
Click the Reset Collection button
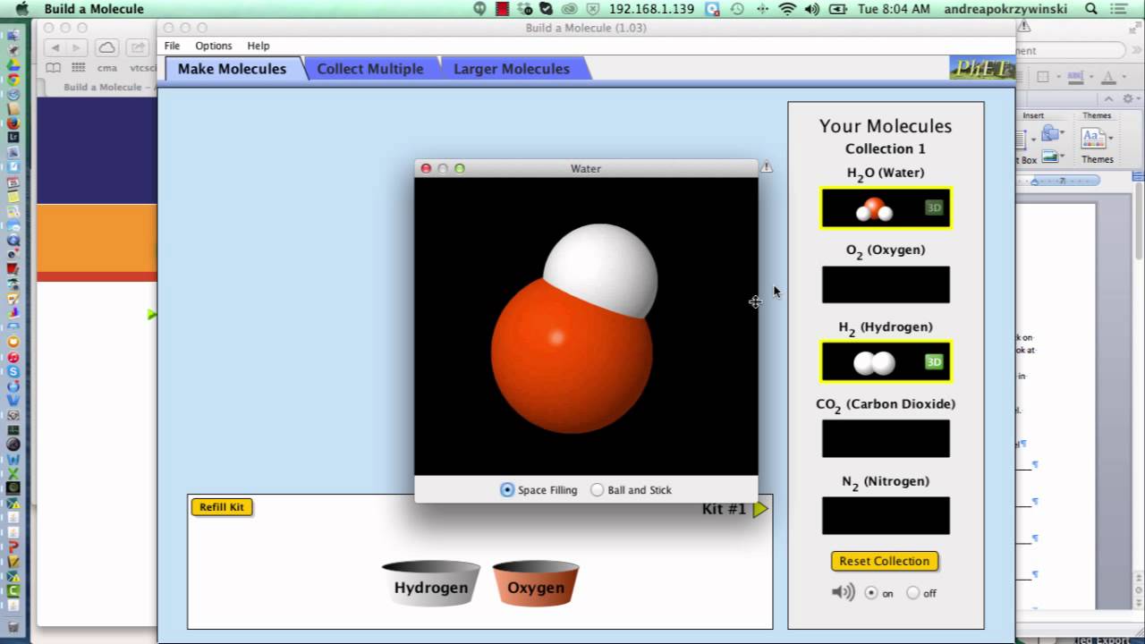point(885,561)
